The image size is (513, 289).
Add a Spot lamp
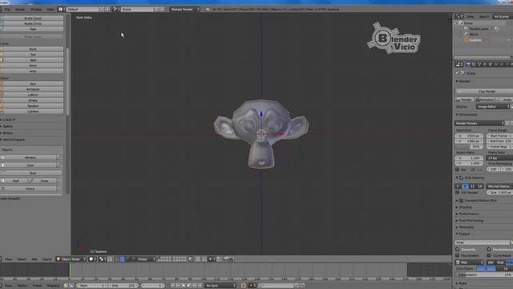coord(33,60)
